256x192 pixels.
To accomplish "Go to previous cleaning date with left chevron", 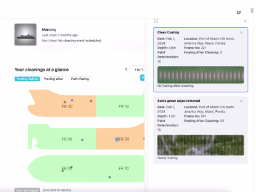I will pos(126,69).
